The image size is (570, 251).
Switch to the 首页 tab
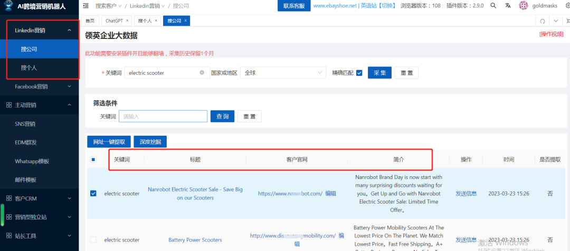click(x=90, y=21)
